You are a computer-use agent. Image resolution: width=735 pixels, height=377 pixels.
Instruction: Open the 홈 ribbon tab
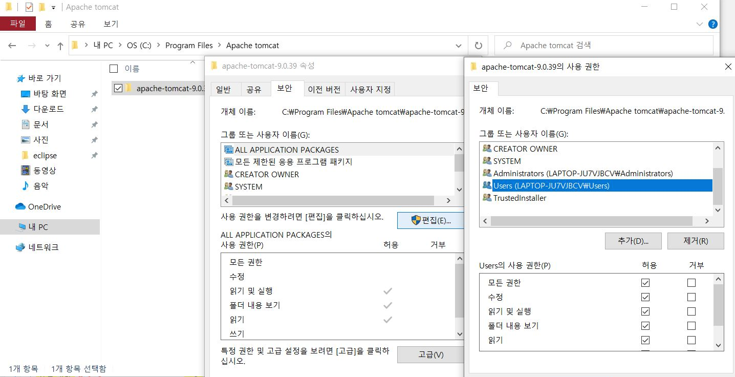coord(48,24)
